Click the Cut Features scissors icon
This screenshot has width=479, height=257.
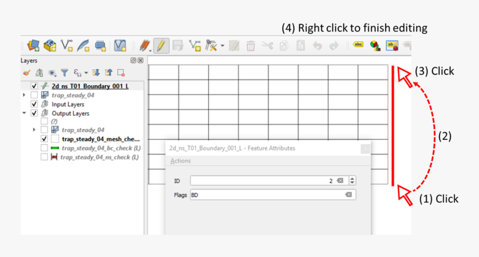click(x=267, y=46)
